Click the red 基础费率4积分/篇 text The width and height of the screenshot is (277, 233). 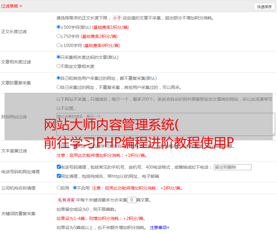(101, 46)
